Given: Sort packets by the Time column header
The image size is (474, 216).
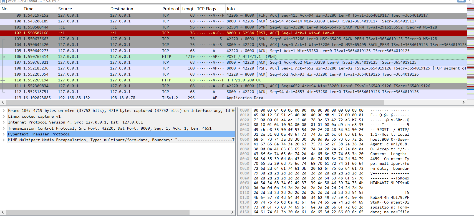Looking at the screenshot, I should [39, 9].
